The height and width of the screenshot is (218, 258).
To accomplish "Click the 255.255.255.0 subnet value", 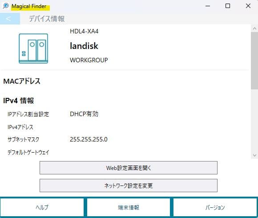I will point(89,139).
